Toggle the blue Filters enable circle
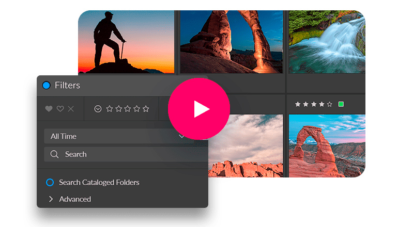The width and height of the screenshot is (398, 227). (46, 85)
